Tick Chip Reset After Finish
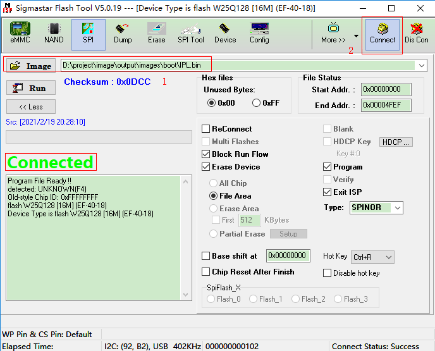Image resolution: width=435 pixels, height=351 pixels. point(206,272)
